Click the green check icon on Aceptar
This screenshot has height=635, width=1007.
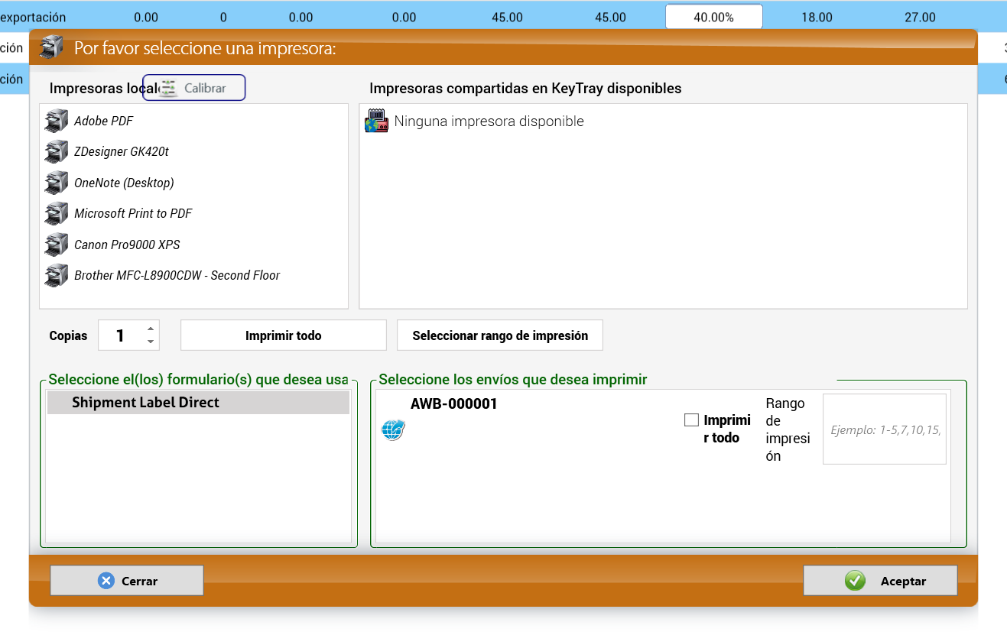[x=855, y=581]
